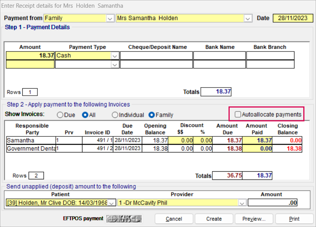Viewport: 316px width, 227px height.
Task: Click the Create button
Action: click(x=214, y=219)
